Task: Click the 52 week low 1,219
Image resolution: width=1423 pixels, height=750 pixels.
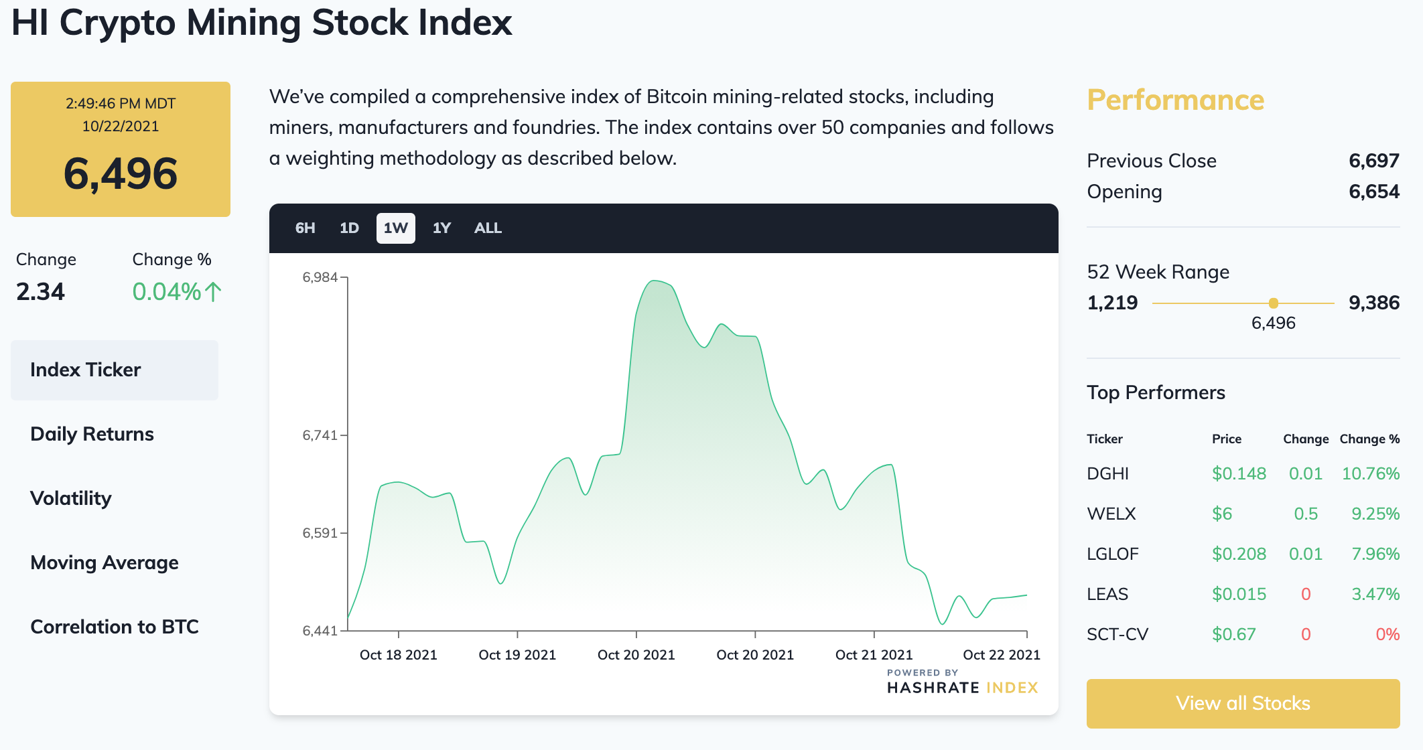Action: [x=1112, y=303]
